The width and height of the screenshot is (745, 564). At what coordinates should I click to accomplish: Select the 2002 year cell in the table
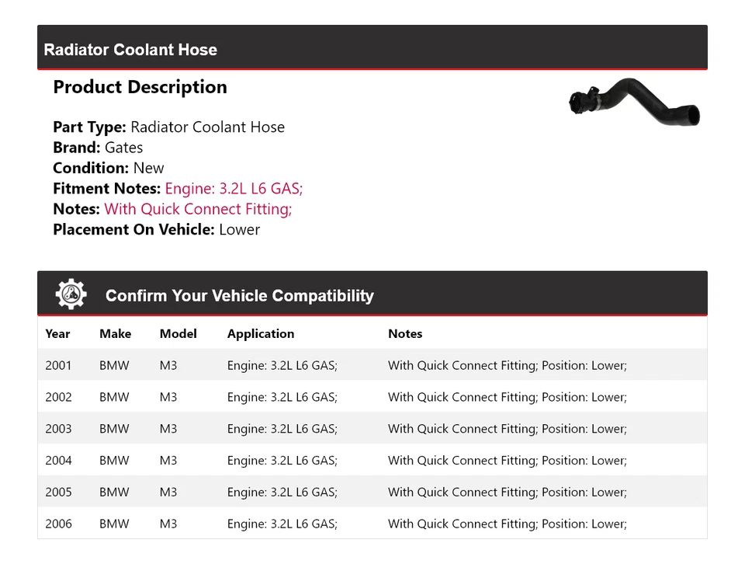click(58, 397)
